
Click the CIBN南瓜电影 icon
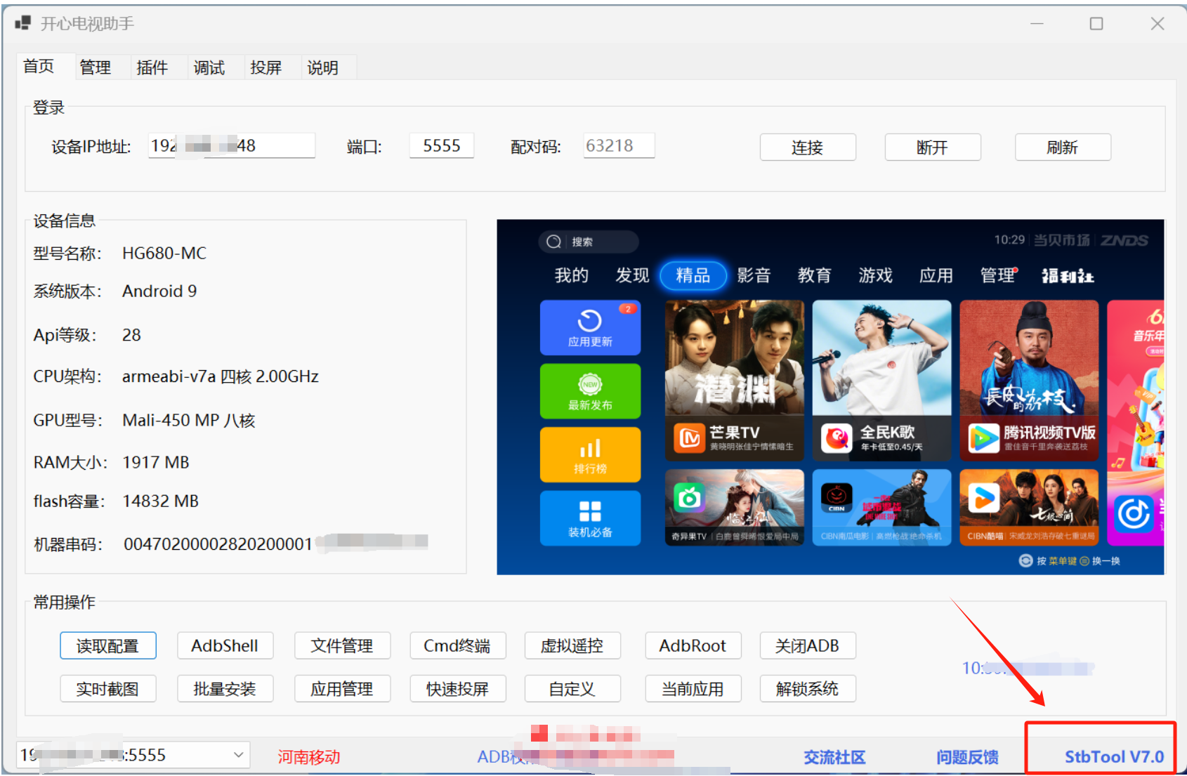coord(837,498)
